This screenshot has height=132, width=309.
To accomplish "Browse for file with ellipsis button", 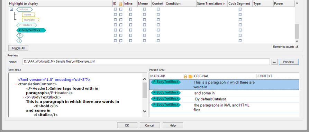I will pyautogui.click(x=275, y=62).
